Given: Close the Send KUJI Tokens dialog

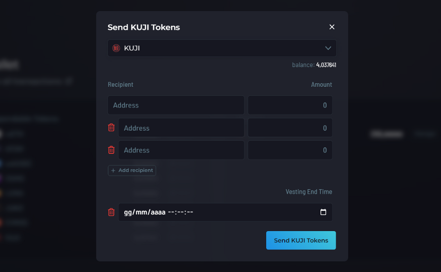Looking at the screenshot, I should (x=332, y=27).
